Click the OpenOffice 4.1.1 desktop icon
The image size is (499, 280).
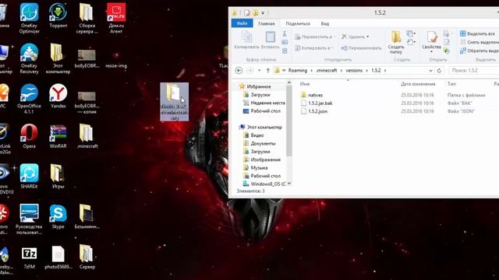pos(29,99)
